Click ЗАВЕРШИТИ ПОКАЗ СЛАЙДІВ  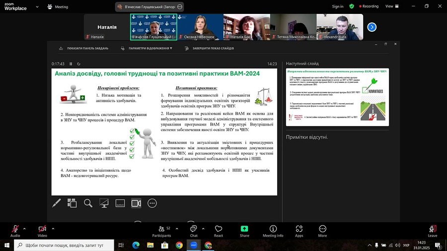click(x=209, y=49)
